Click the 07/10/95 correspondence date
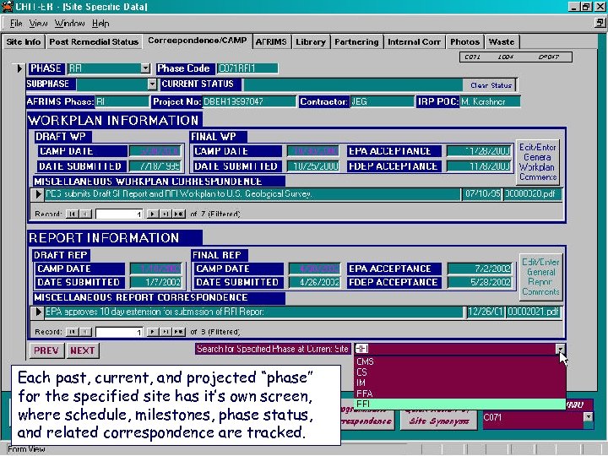The width and height of the screenshot is (608, 456). 482,194
